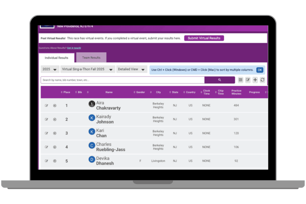Viewport: 306px width, 204px height.
Task: Open the Detailed View dropdown
Action: (131, 69)
